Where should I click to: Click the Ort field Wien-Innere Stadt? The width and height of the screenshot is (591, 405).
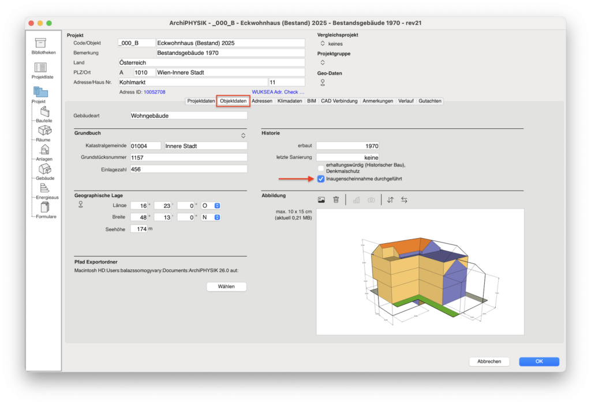pyautogui.click(x=230, y=72)
